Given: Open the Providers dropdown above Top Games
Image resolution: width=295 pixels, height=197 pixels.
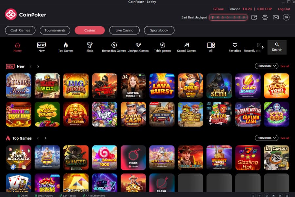Looking at the screenshot, I should pos(266,138).
